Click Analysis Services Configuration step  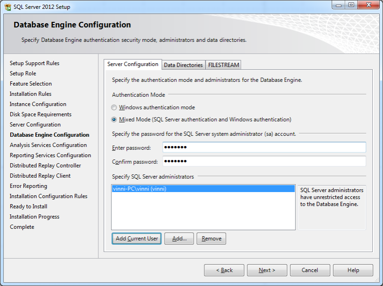coord(49,145)
